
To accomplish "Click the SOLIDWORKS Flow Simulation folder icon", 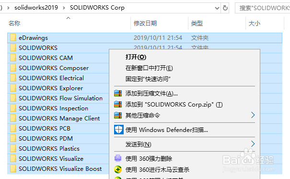I will pos(13,98).
